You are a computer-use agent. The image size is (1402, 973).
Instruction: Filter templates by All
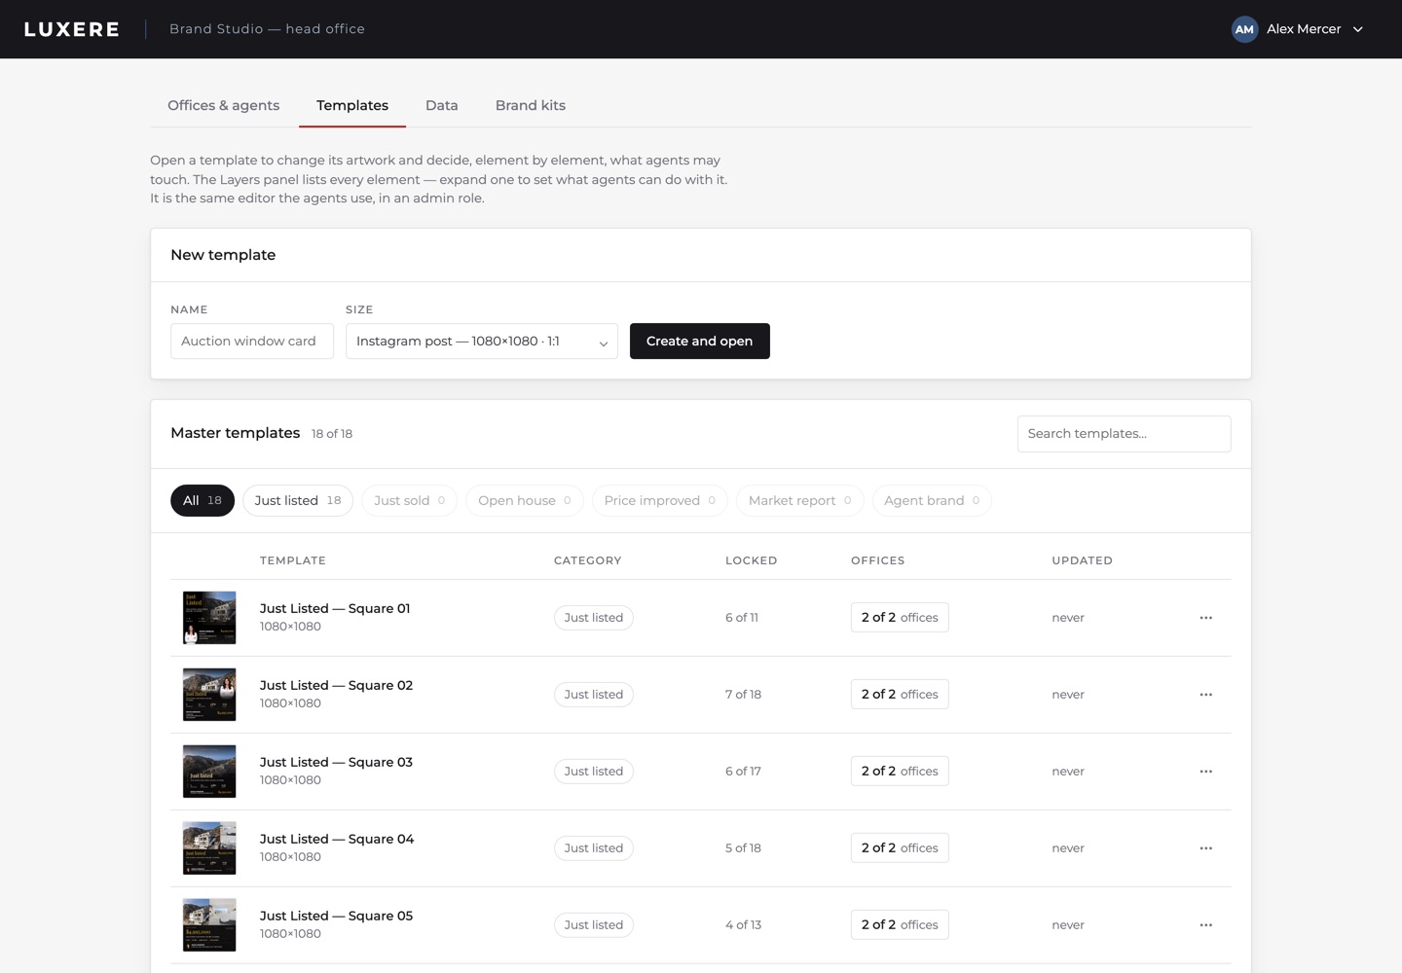(203, 501)
